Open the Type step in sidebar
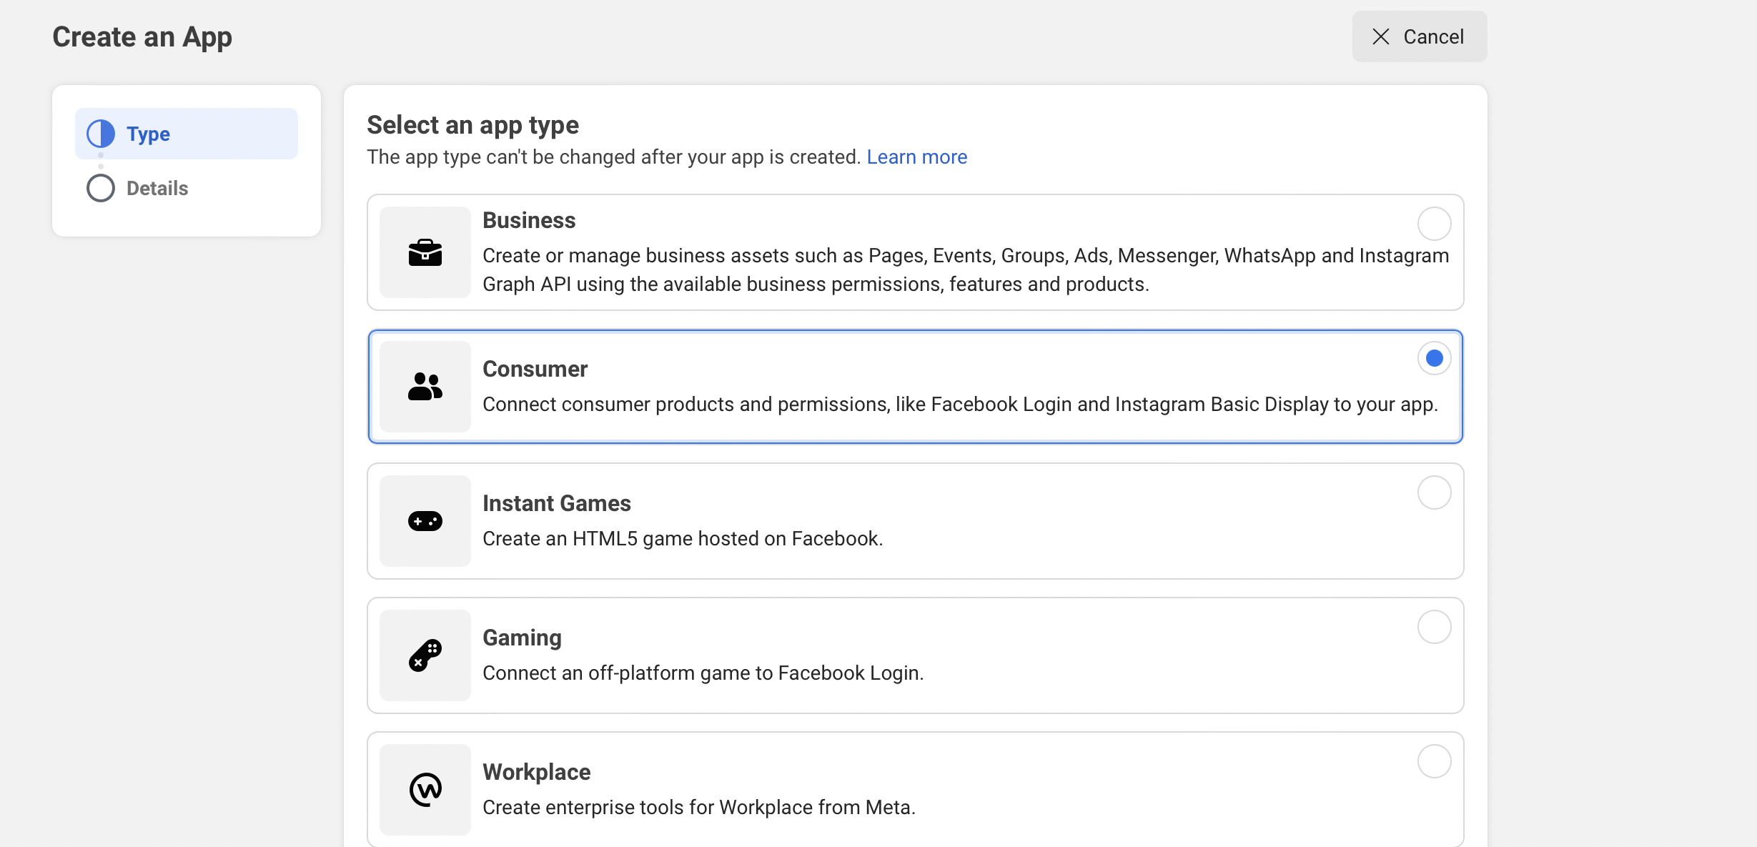Viewport: 1757px width, 847px height. click(x=148, y=134)
